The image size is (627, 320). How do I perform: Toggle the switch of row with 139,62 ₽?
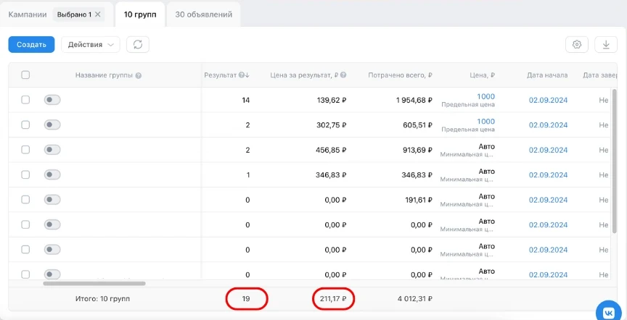click(x=52, y=100)
